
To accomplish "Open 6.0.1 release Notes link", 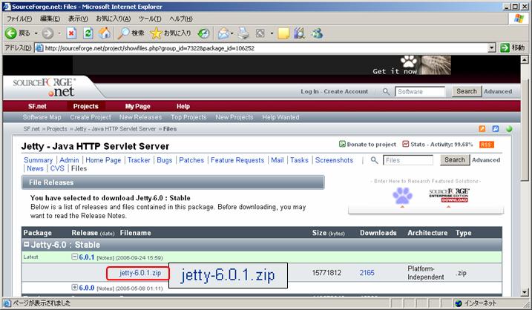I will pyautogui.click(x=105, y=258).
